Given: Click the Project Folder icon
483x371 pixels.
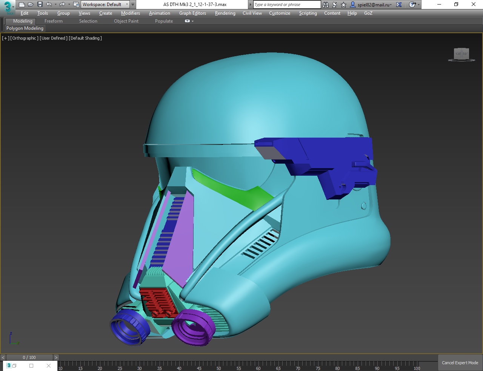Looking at the screenshot, I should (x=76, y=5).
